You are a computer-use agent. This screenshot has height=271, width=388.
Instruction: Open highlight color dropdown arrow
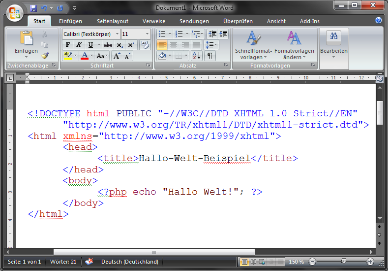75,56
